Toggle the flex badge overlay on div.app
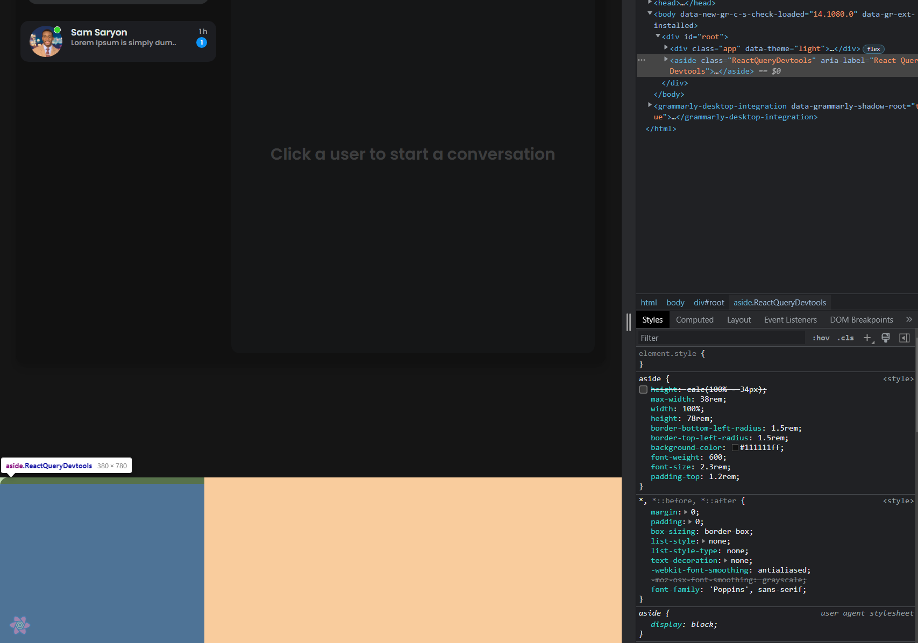Image resolution: width=918 pixels, height=643 pixels. click(x=873, y=49)
